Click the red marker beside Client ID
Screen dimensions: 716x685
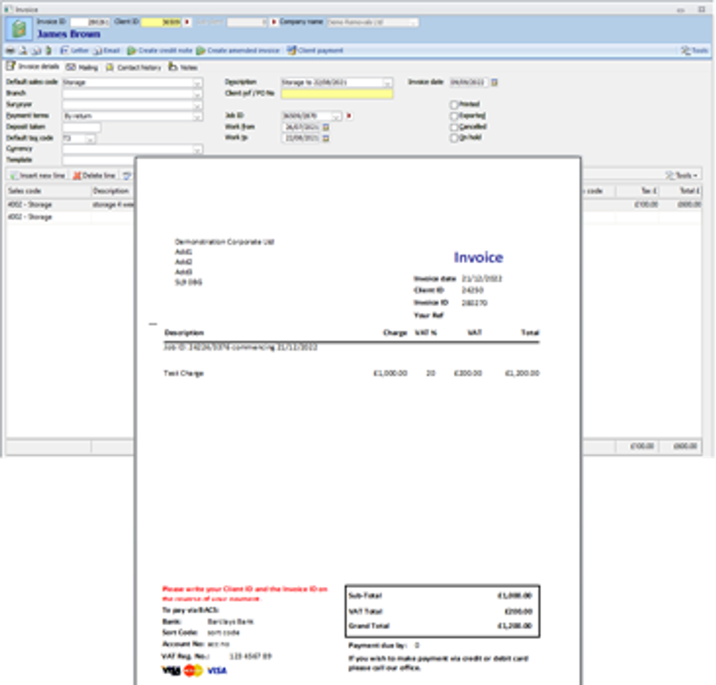(x=187, y=22)
